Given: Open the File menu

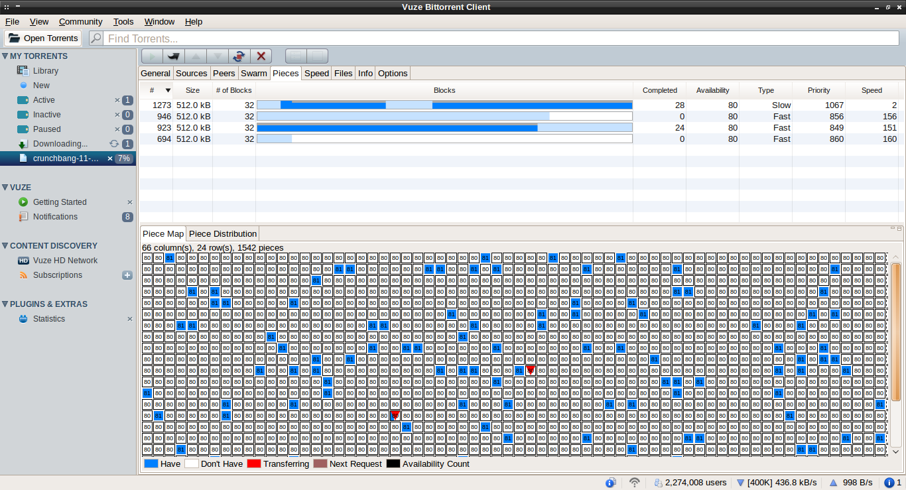Looking at the screenshot, I should coord(12,22).
